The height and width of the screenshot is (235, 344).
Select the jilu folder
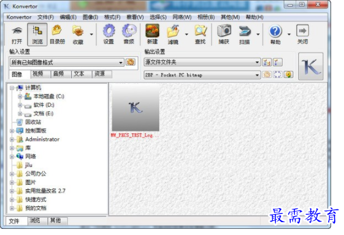point(29,165)
